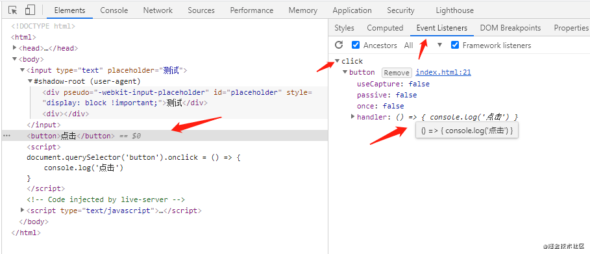Expand the head element node
This screenshot has width=590, height=254.
15,48
